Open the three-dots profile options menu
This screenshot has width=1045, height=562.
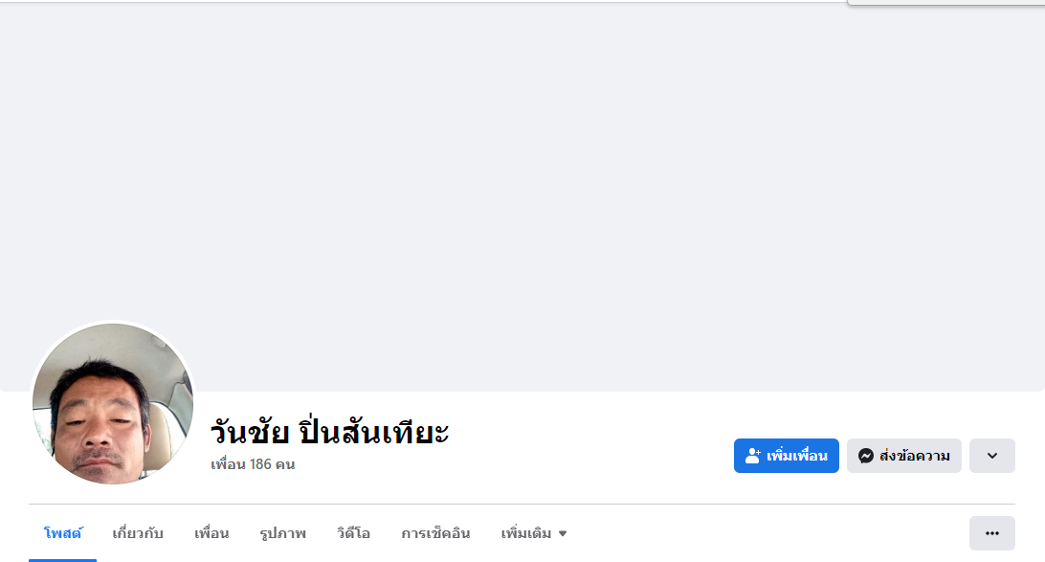(991, 533)
